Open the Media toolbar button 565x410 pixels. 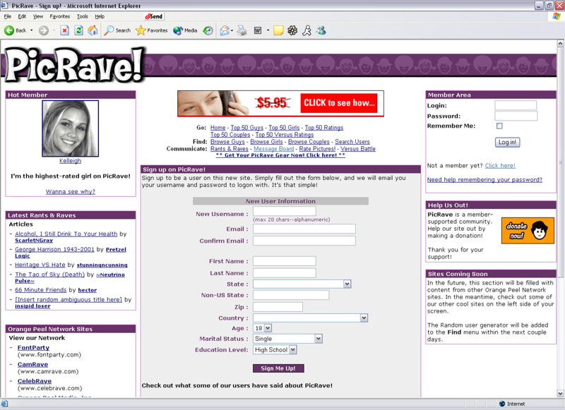(185, 30)
